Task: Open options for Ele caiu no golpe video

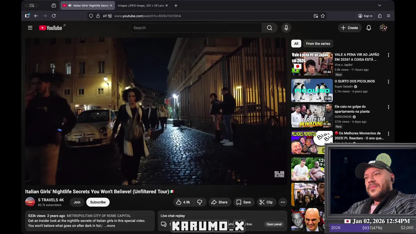Action: [x=388, y=107]
